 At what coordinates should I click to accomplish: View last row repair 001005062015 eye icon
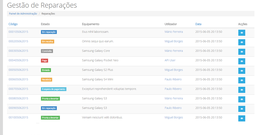[242, 118]
